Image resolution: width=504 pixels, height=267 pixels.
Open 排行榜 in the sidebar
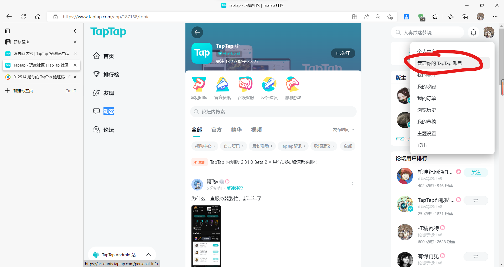coord(106,75)
